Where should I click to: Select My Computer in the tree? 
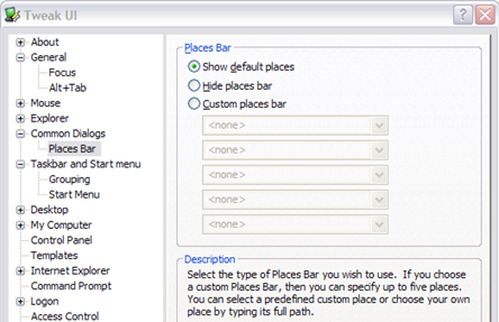(61, 225)
